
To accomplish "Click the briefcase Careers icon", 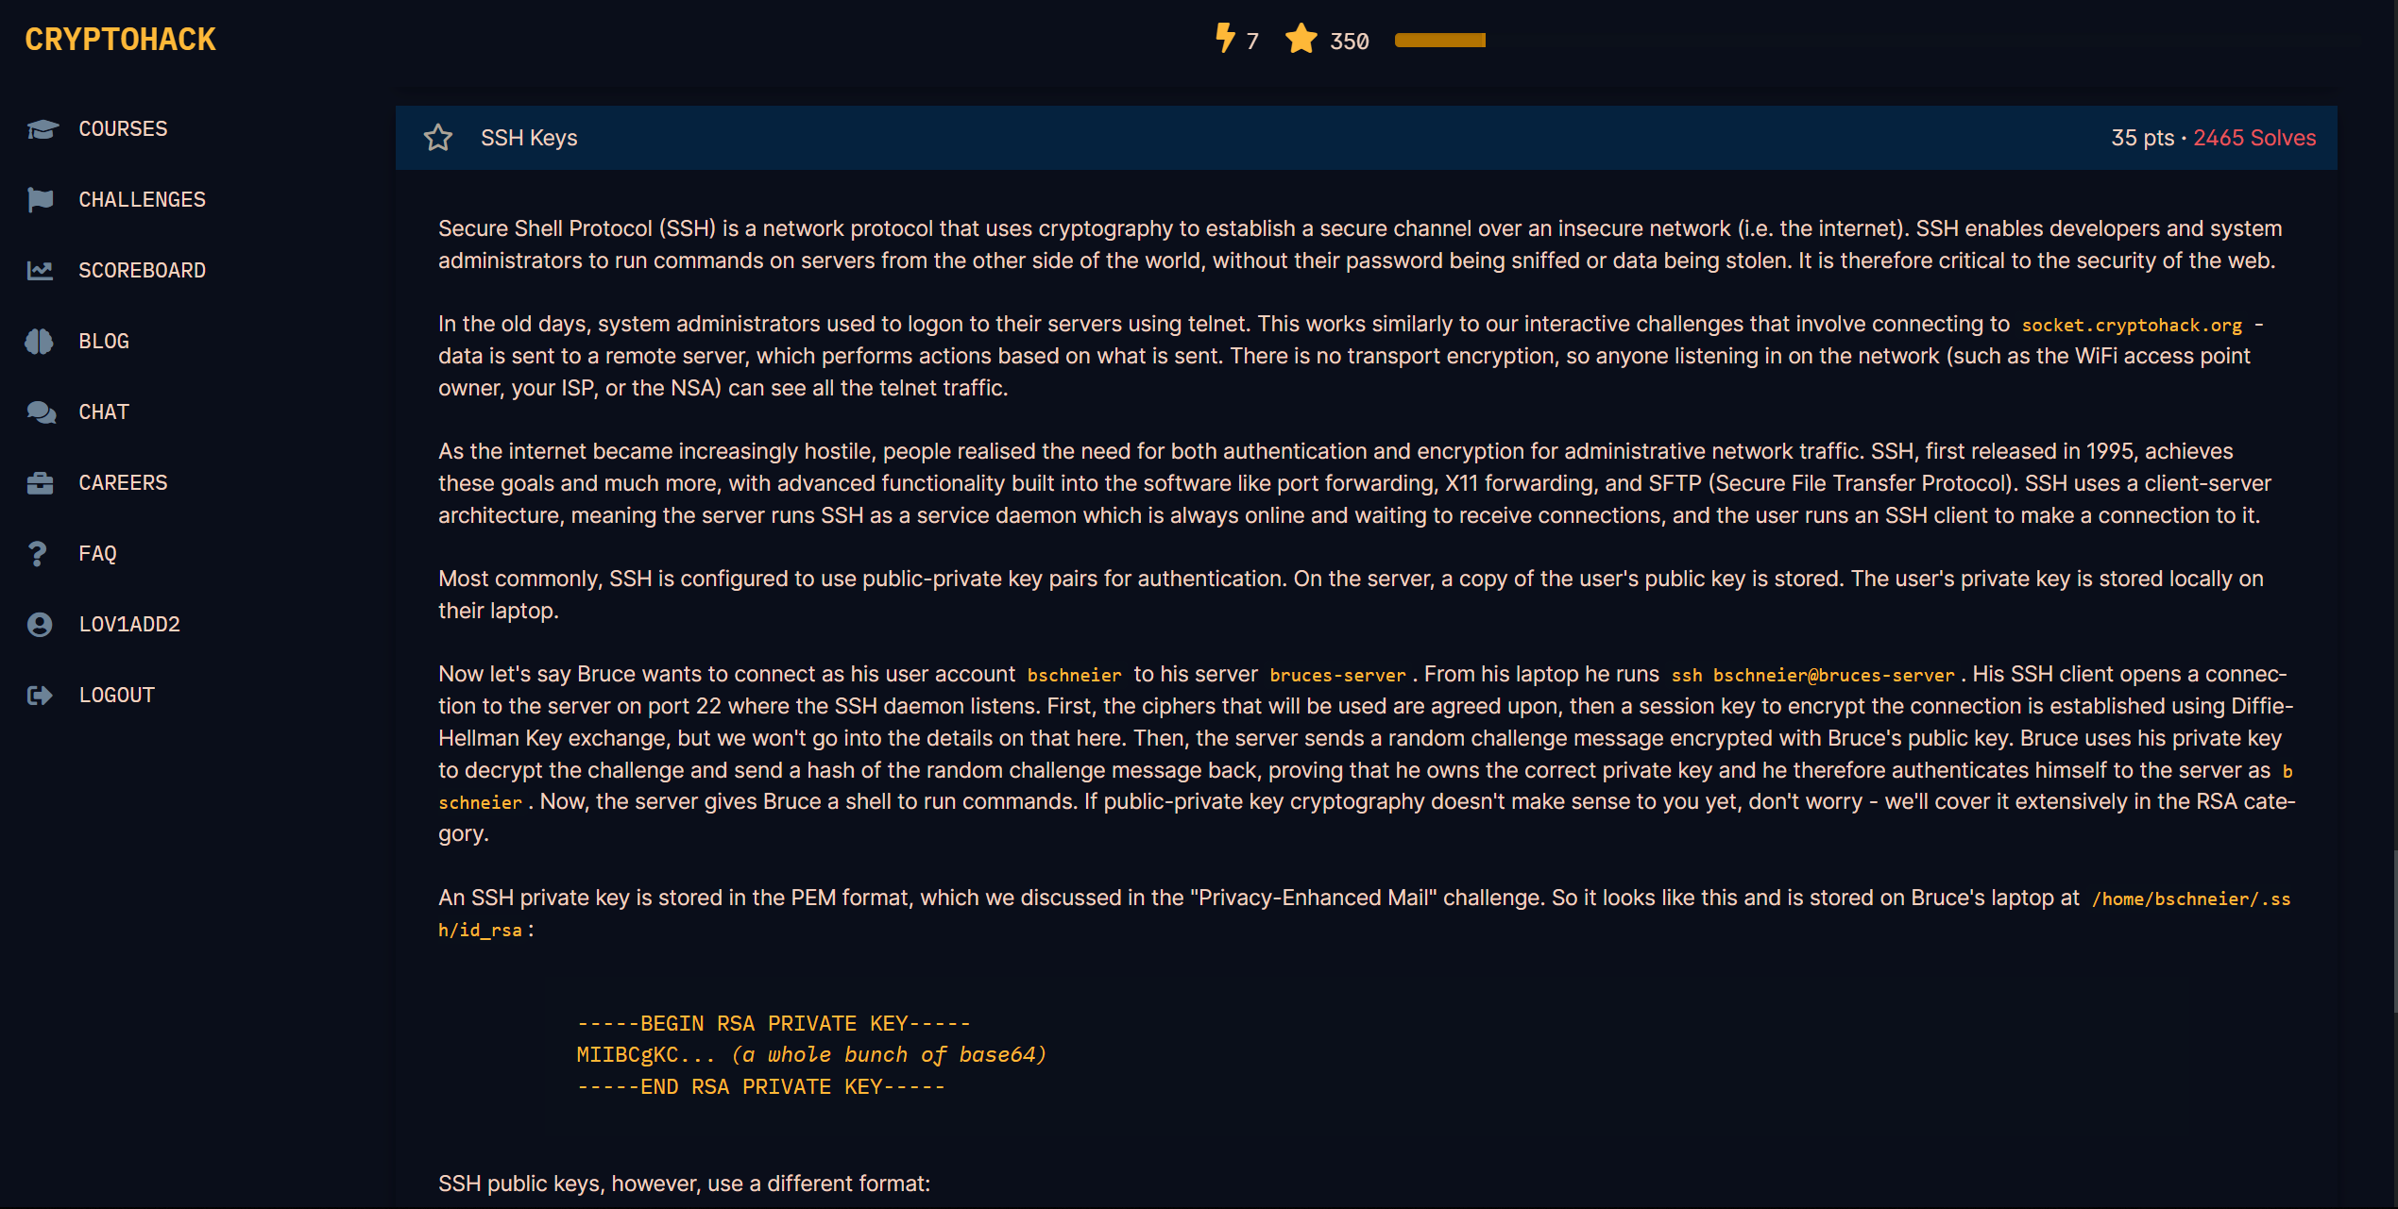I will 41,483.
